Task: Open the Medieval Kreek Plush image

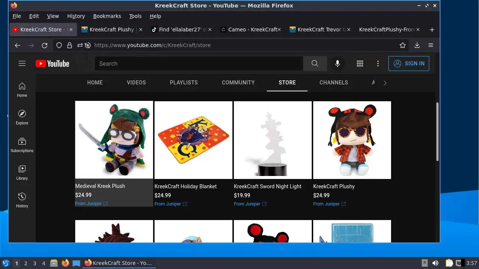Action: [114, 140]
